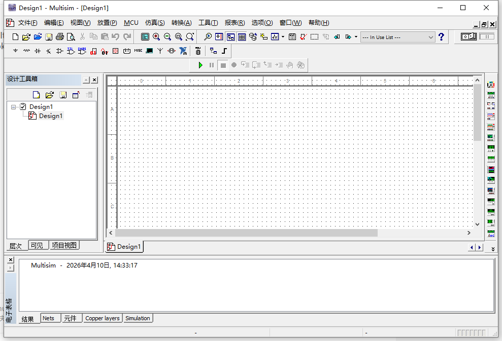502x341 pixels.
Task: Select the Place Diode component icon
Action: [37, 51]
